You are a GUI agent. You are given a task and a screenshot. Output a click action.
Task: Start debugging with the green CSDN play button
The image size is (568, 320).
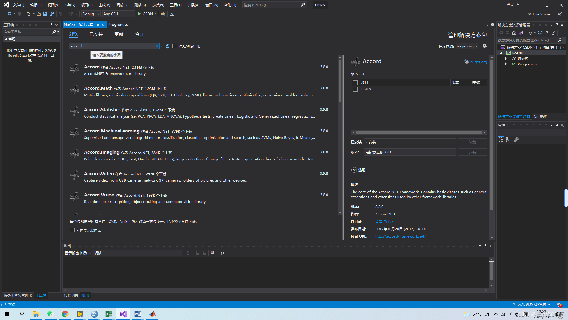[x=145, y=14]
